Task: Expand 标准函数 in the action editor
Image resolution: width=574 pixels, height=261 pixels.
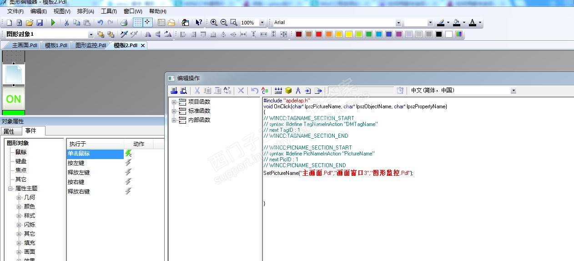Action: click(174, 111)
